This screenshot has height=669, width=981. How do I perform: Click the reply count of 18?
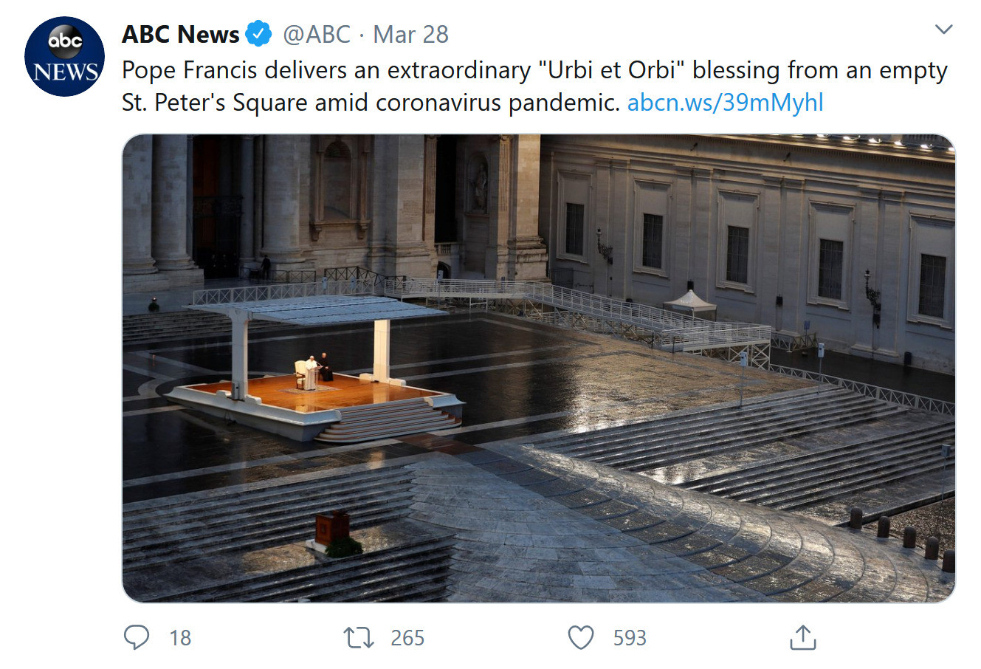pos(180,638)
